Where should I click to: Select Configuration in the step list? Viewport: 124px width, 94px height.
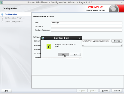click(x=11, y=14)
